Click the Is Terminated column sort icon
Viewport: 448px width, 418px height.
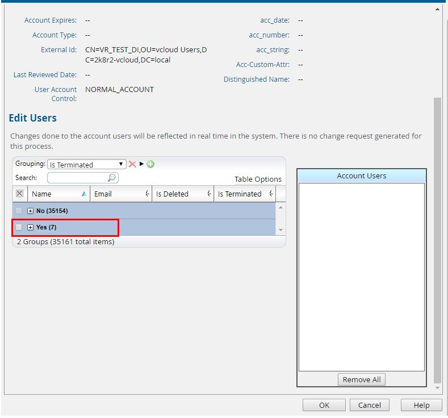(271, 194)
